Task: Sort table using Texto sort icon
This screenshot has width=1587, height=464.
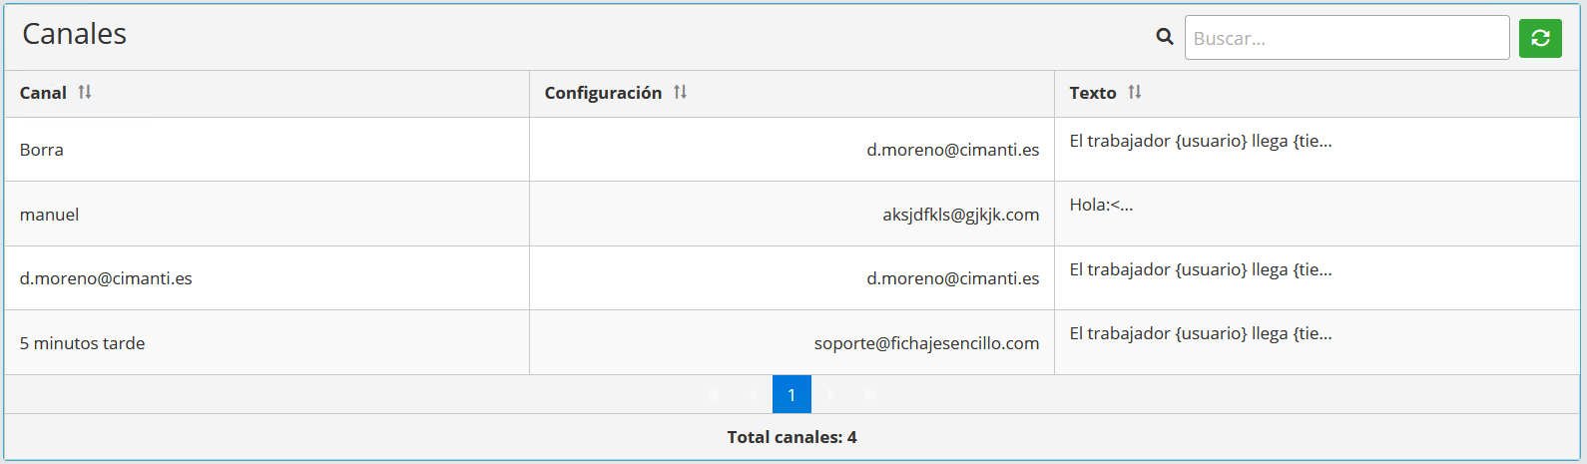Action: click(1134, 92)
